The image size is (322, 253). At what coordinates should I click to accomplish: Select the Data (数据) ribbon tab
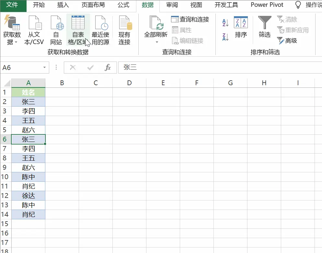148,5
